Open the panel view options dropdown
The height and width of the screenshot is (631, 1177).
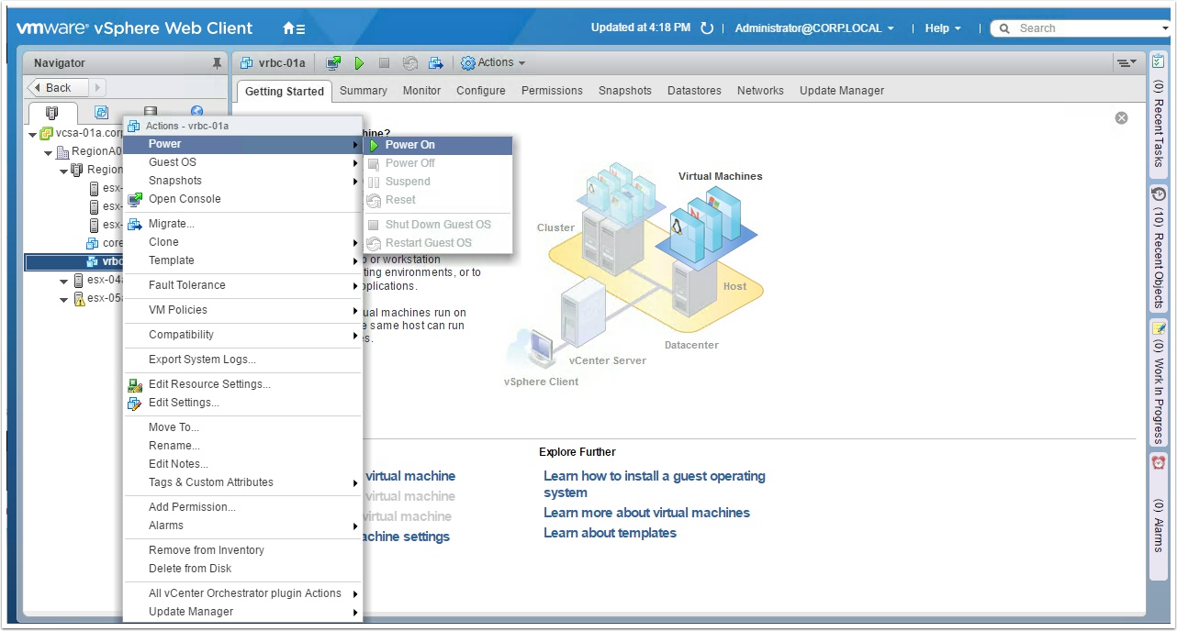tap(1126, 62)
